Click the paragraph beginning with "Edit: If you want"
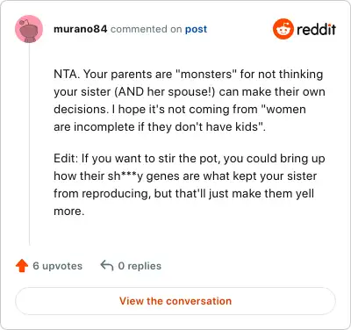 [x=190, y=184]
